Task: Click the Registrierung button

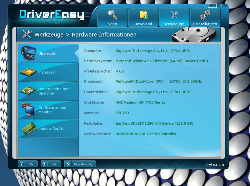Action: tap(80, 164)
